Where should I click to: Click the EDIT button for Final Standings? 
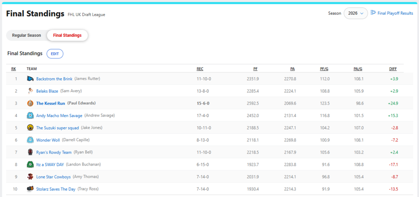click(x=55, y=54)
